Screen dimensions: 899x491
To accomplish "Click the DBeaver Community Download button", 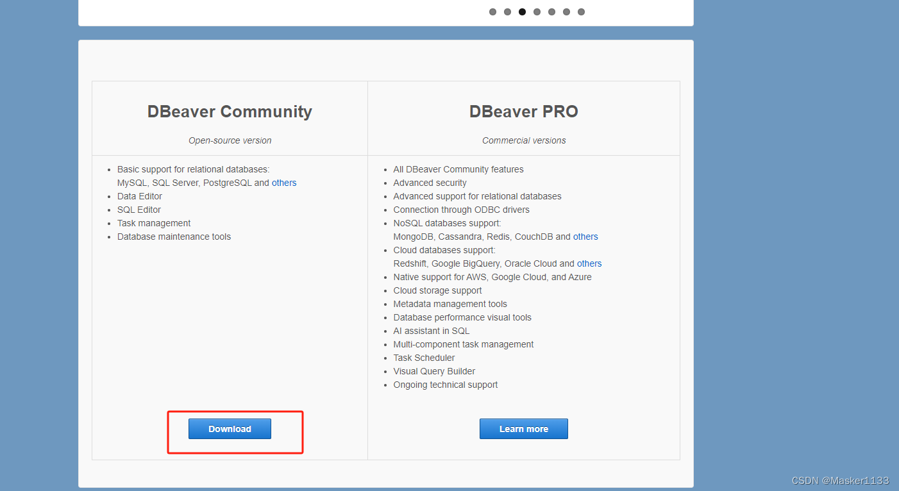I will 230,429.
